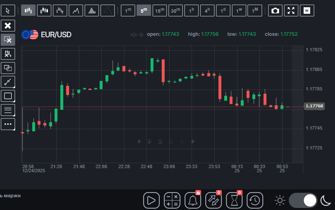
Task: Click the moon dark theme icon
Action: [326, 200]
